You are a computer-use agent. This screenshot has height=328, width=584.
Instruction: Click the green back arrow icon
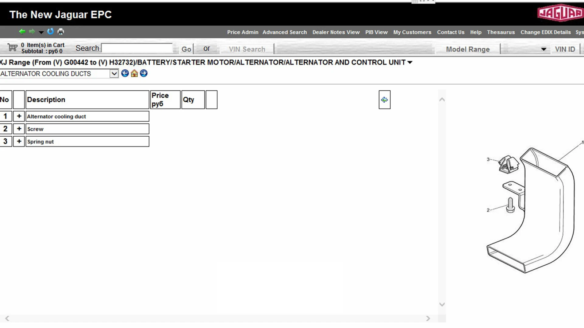coord(22,31)
